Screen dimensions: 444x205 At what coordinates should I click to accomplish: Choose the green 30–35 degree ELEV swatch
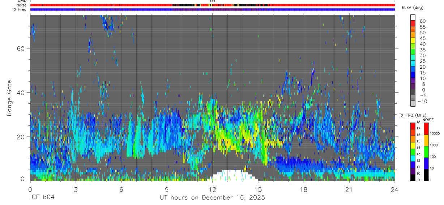(413, 52)
